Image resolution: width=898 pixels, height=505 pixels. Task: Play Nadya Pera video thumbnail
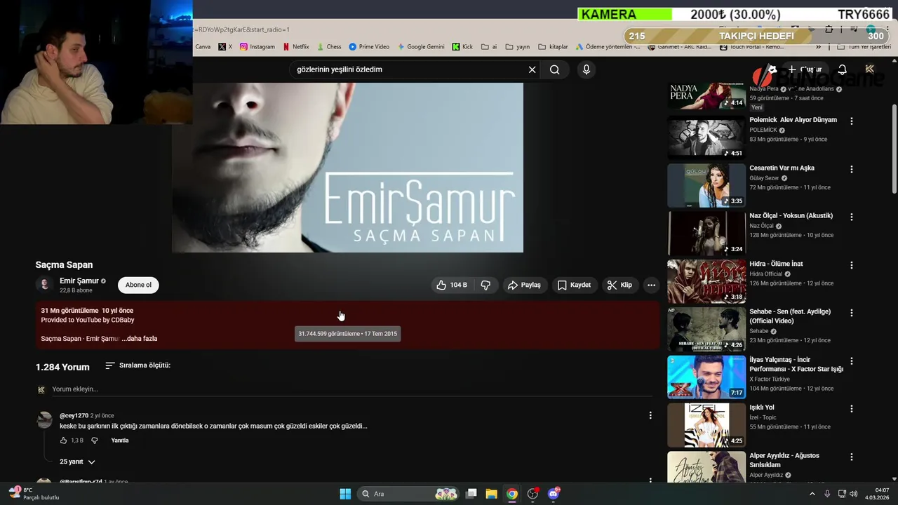tap(706, 97)
